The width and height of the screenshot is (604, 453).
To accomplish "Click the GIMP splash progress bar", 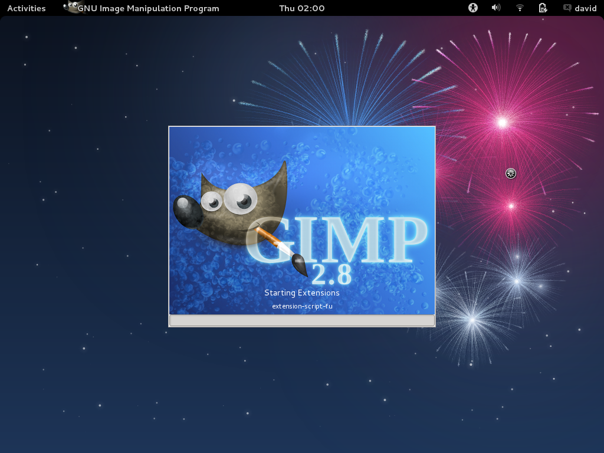I will 302,320.
